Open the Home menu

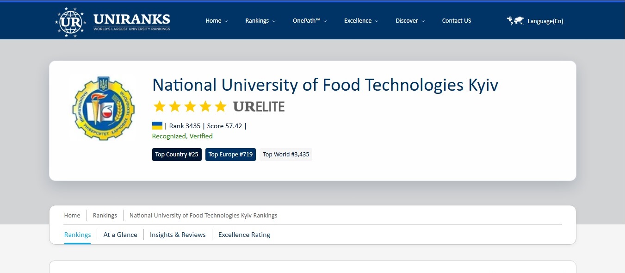(213, 21)
